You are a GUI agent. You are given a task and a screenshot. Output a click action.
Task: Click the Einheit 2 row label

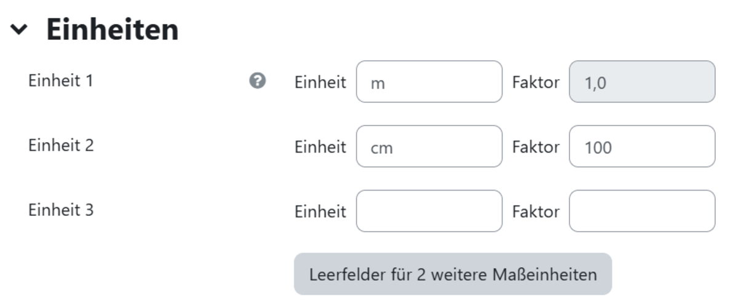coord(61,146)
